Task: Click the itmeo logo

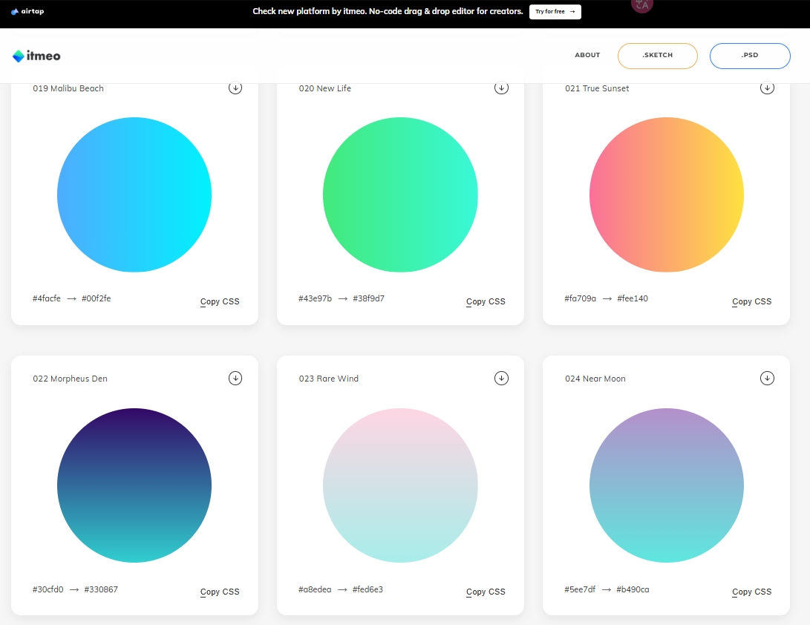Action: coord(36,56)
